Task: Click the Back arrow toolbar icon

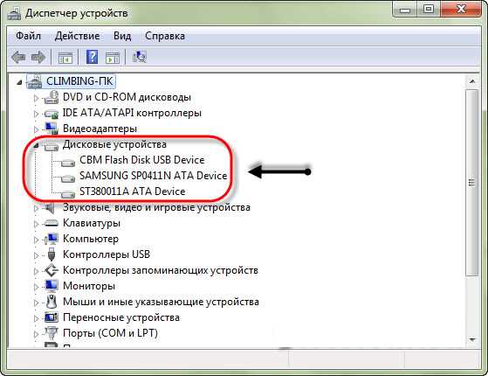Action: click(x=18, y=57)
